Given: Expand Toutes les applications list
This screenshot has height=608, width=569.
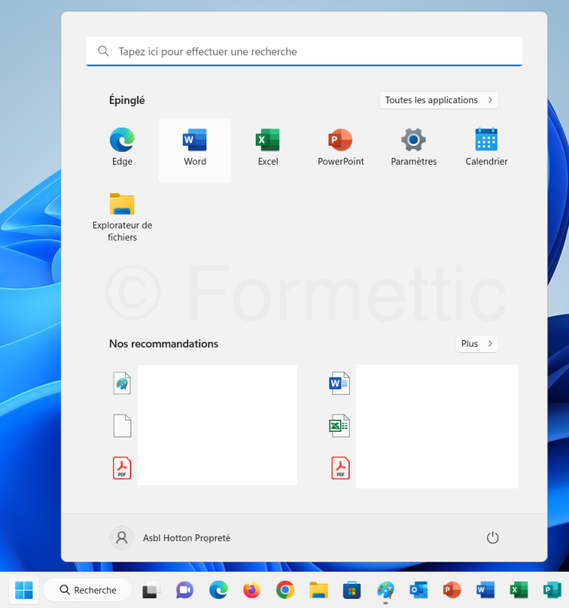Looking at the screenshot, I should (439, 100).
